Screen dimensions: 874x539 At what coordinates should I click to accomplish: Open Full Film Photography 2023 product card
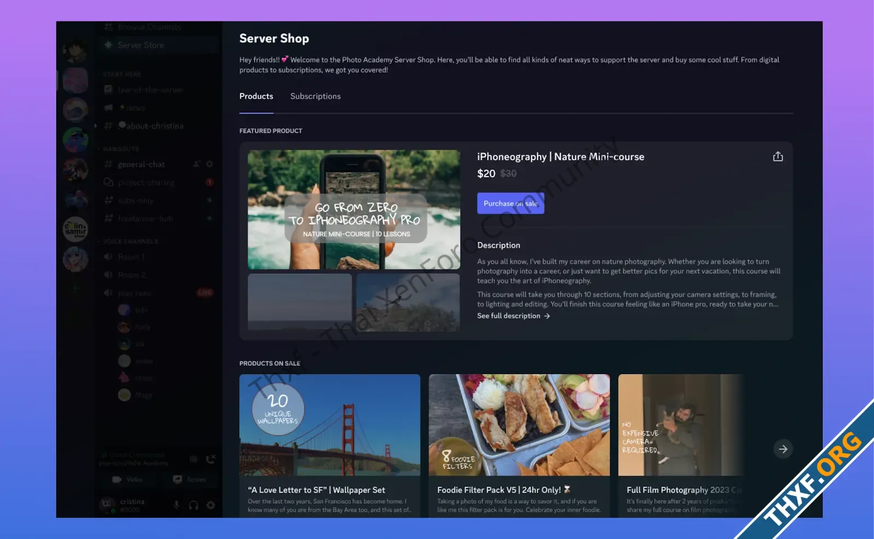681,446
